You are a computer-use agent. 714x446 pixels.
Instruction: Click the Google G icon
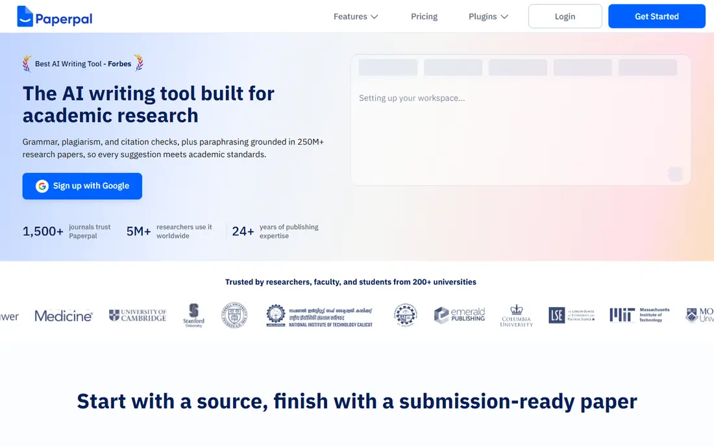pos(42,186)
